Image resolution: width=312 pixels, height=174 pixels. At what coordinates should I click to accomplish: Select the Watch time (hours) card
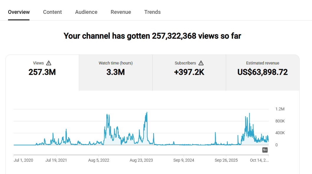point(116,73)
